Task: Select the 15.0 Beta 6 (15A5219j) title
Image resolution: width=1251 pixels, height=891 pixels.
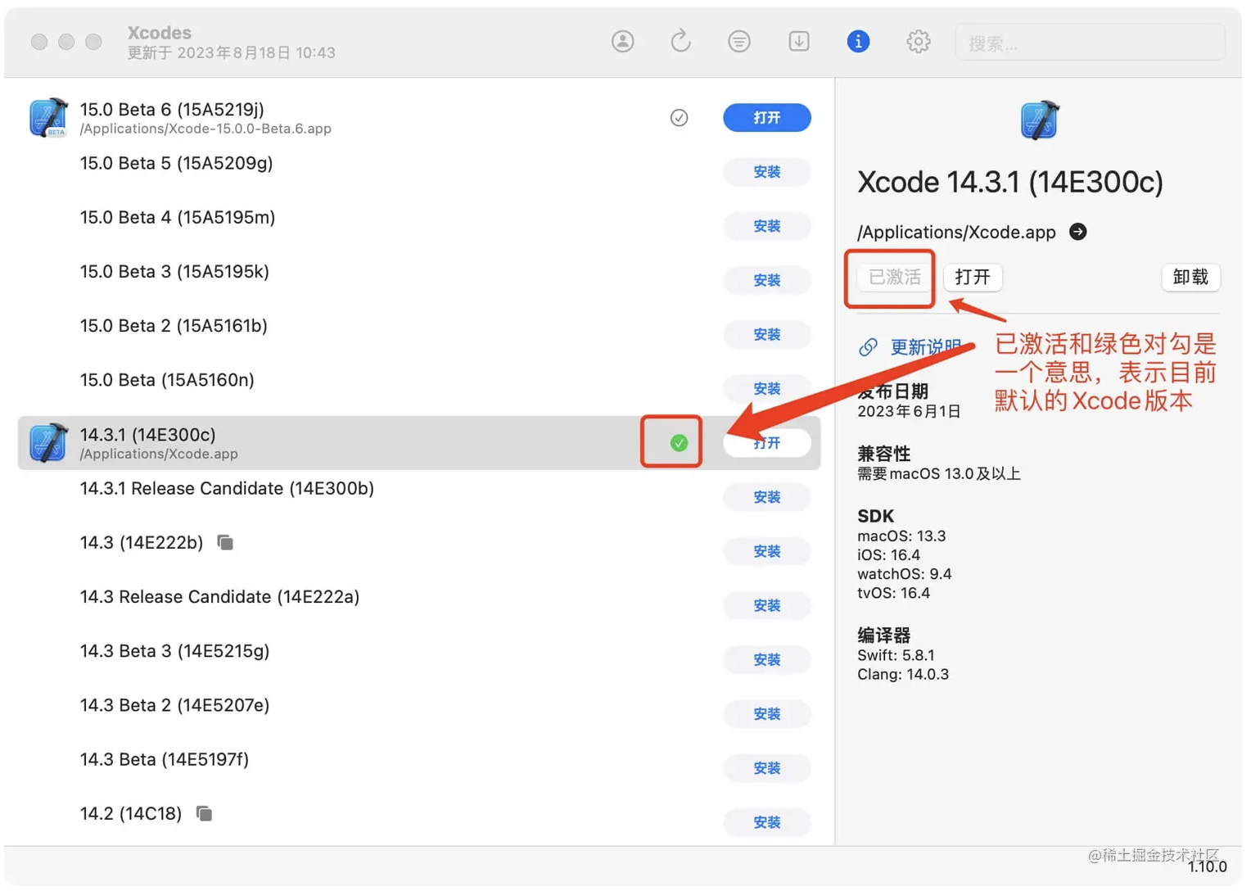Action: (172, 109)
